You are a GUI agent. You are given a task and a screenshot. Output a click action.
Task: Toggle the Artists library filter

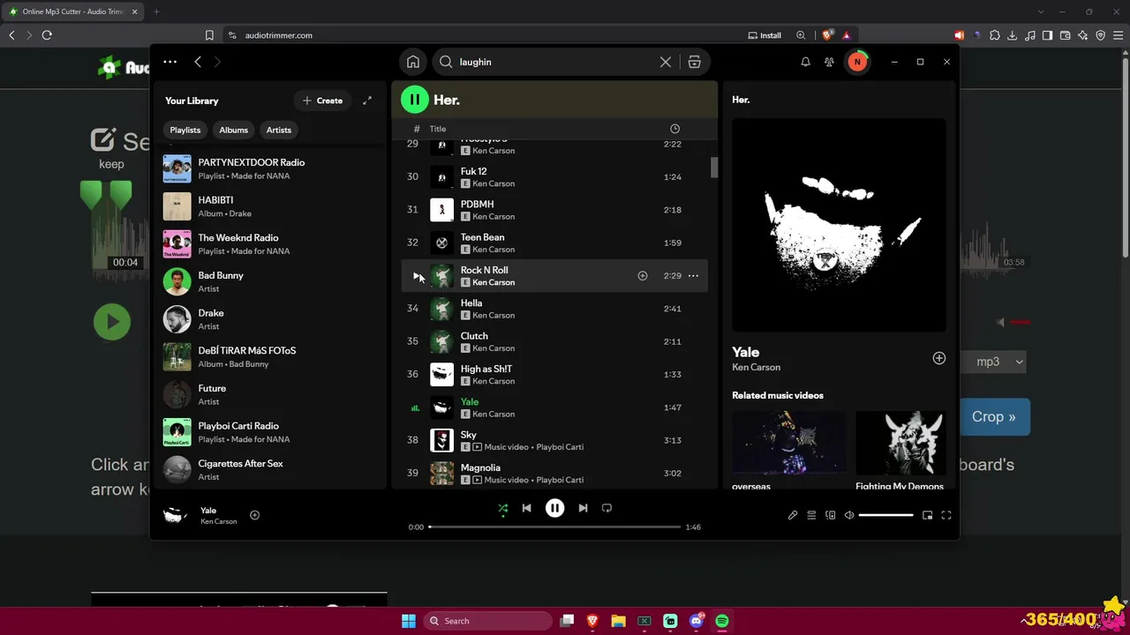tap(279, 130)
